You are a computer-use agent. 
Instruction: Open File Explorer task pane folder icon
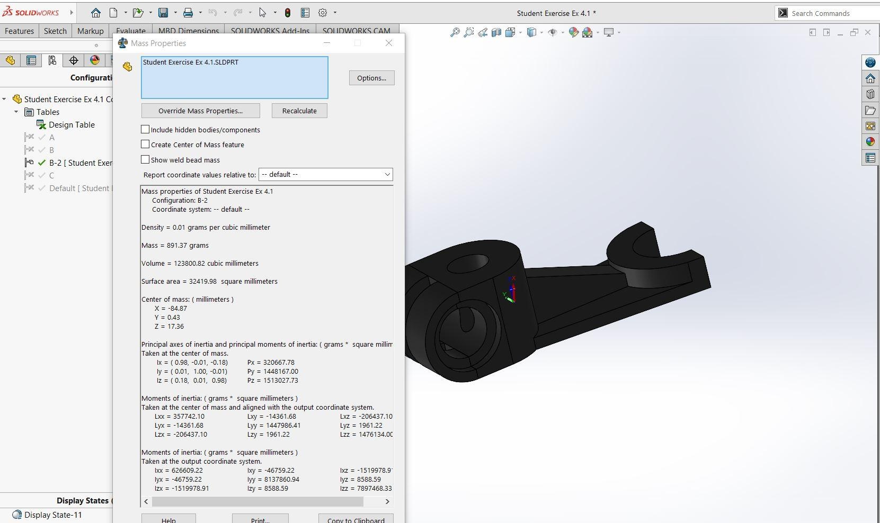(870, 110)
